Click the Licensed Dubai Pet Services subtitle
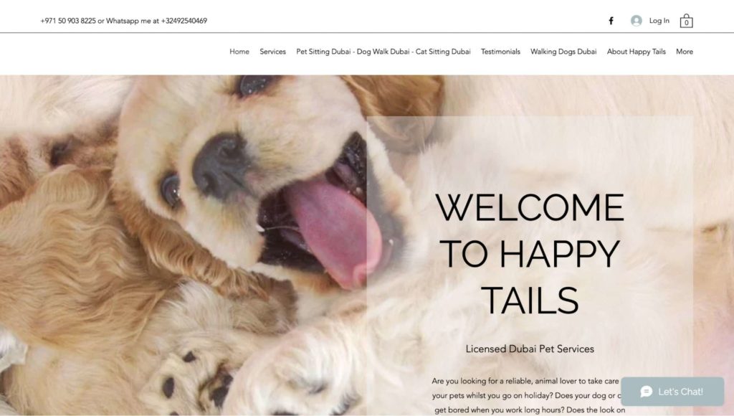The width and height of the screenshot is (734, 416). (530, 349)
